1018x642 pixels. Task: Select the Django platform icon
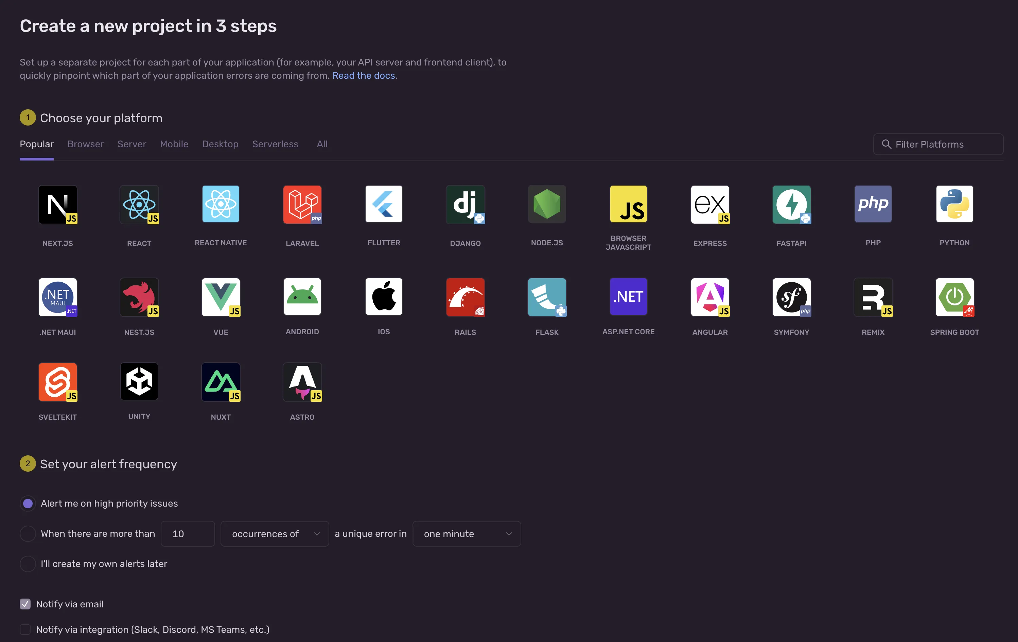[x=466, y=204]
